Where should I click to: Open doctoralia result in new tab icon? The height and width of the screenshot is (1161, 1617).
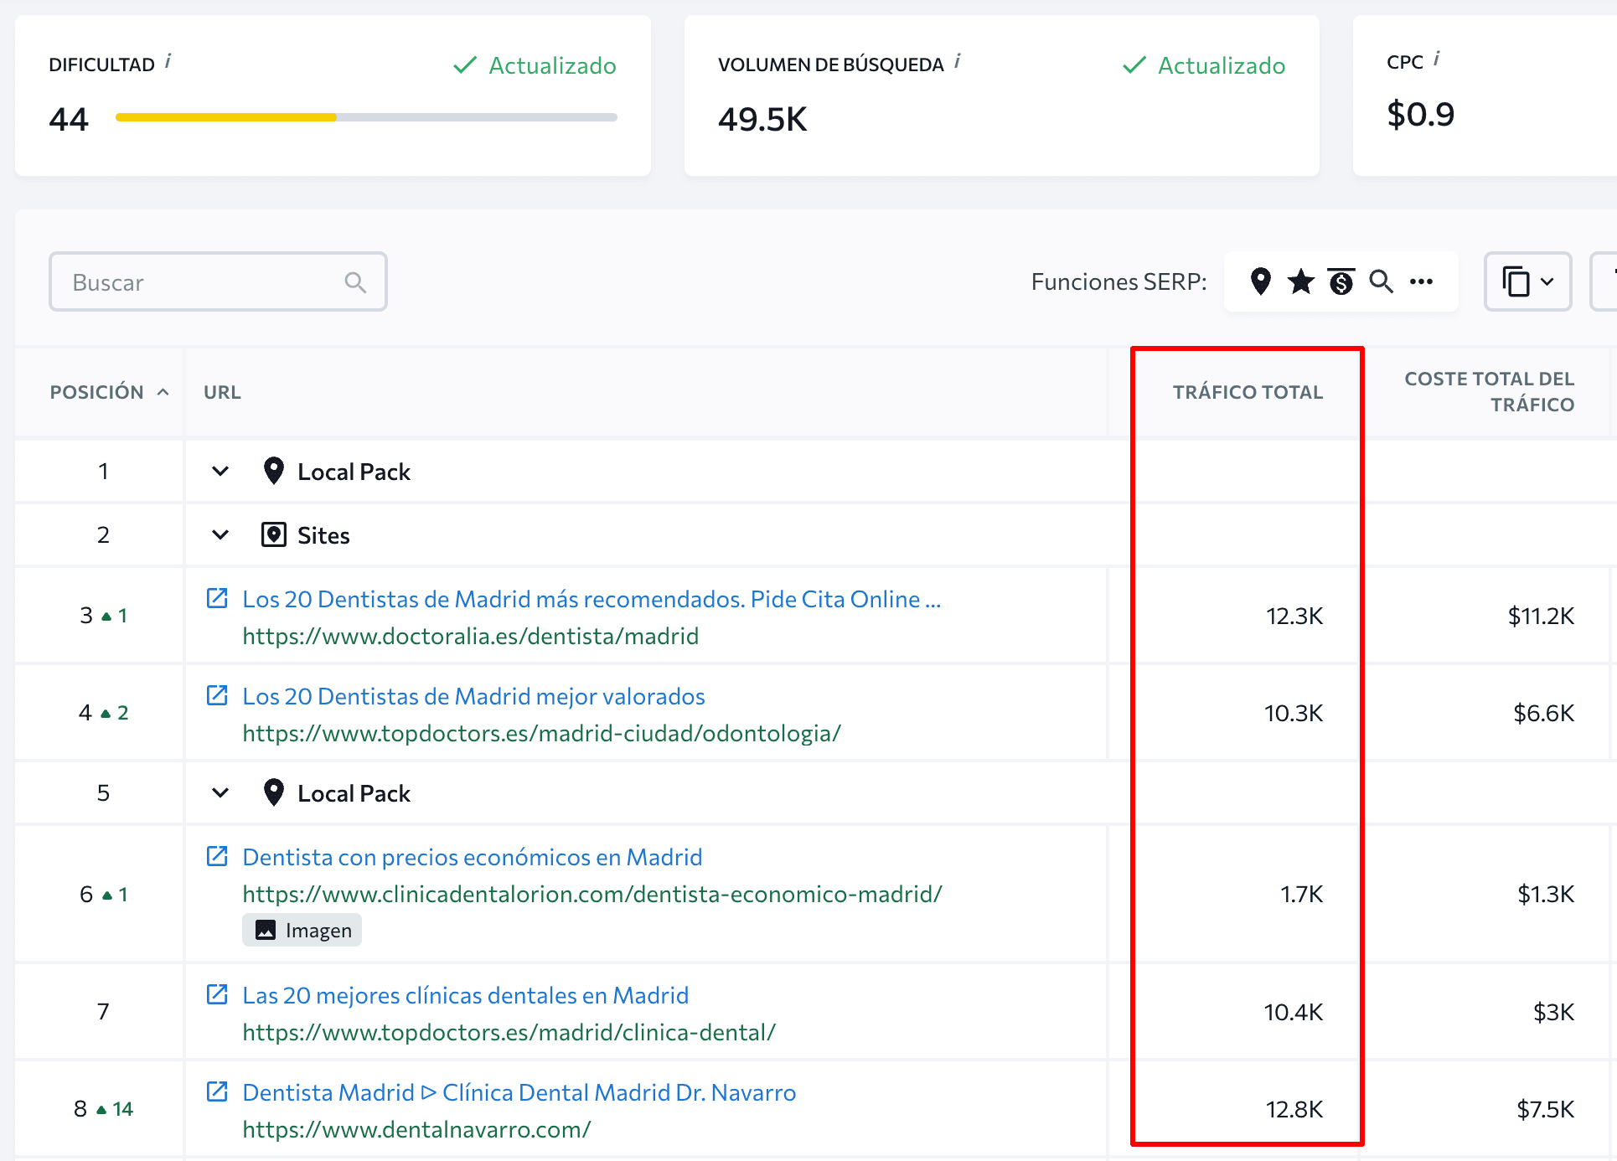(217, 598)
